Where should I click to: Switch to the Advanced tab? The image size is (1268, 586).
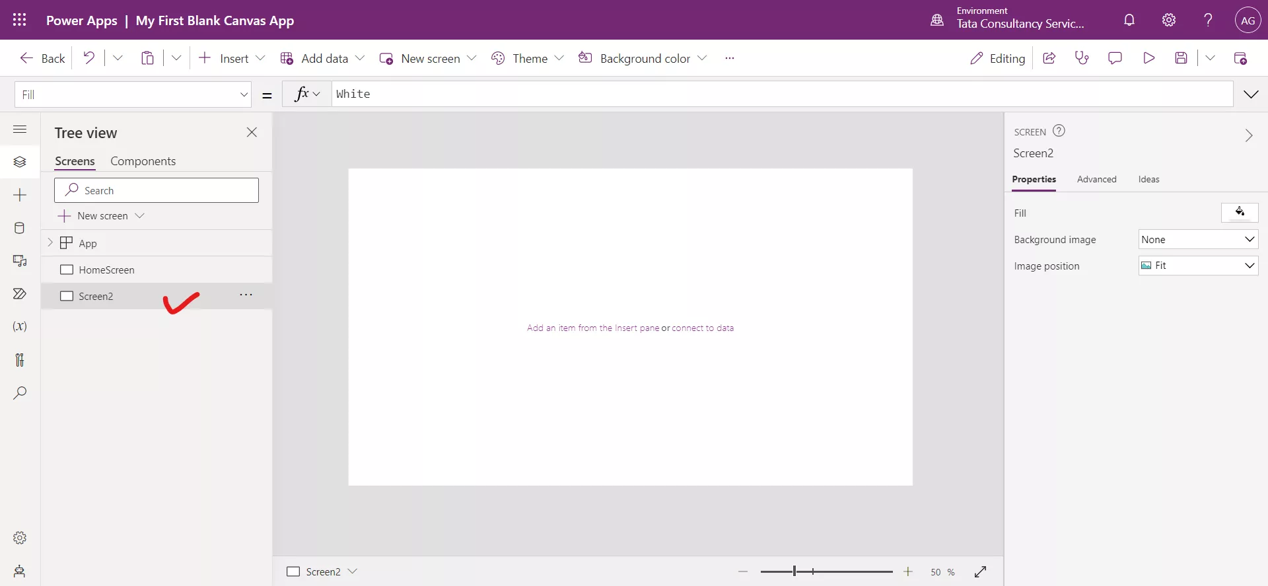1096,179
